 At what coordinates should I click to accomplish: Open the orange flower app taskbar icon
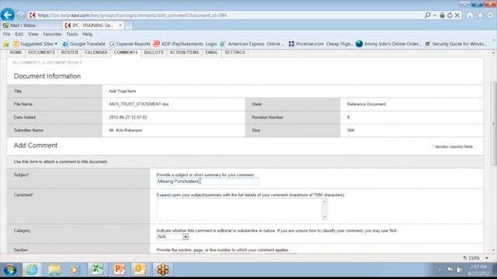162,270
